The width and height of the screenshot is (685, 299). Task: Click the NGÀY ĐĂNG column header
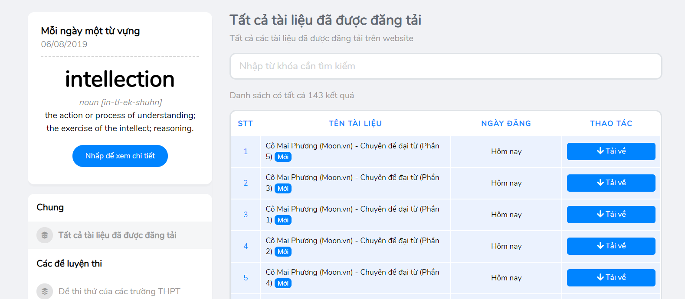[506, 123]
